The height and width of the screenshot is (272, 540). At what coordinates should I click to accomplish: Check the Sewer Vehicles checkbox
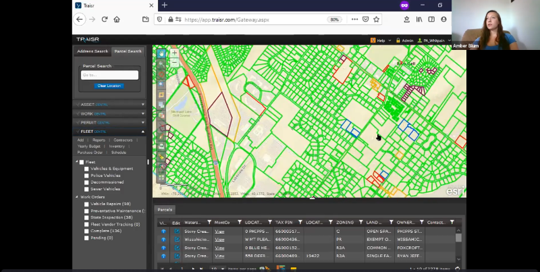[86, 190]
